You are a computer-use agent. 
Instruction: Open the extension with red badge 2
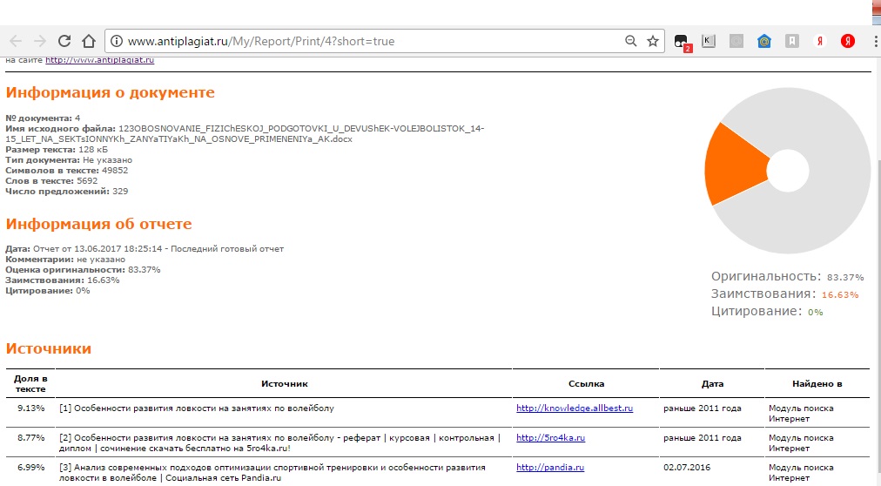tap(682, 42)
